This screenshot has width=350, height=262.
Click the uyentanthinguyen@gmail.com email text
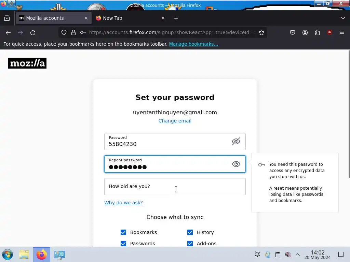(x=175, y=112)
